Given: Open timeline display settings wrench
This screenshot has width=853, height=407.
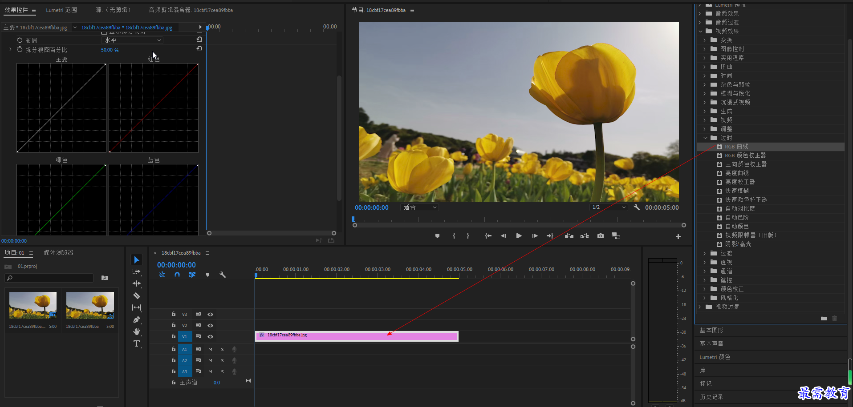Looking at the screenshot, I should click(223, 275).
